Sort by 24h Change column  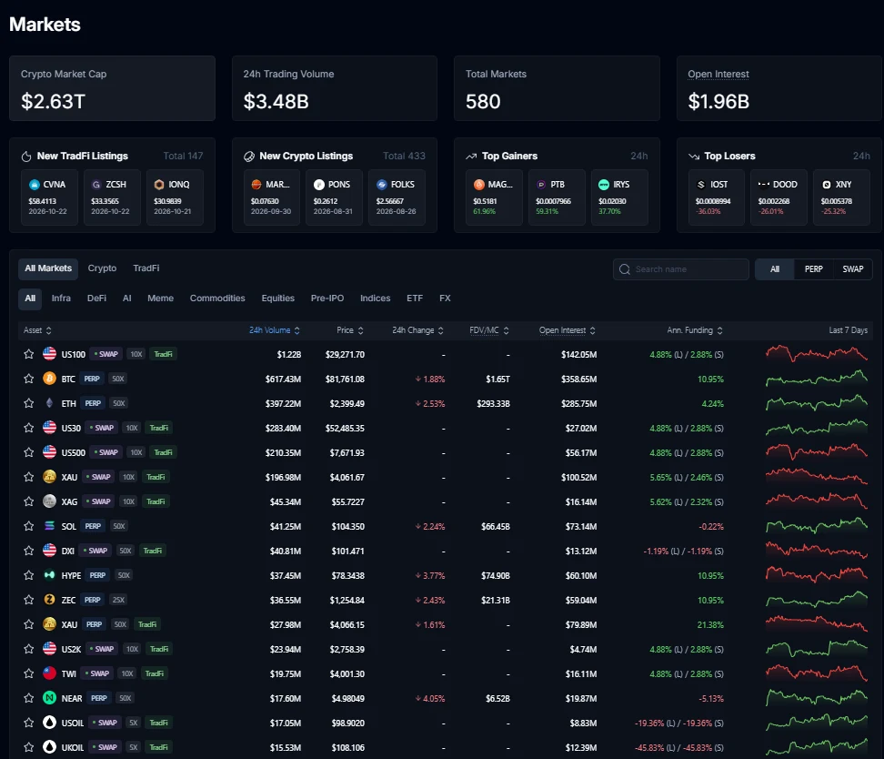click(417, 330)
